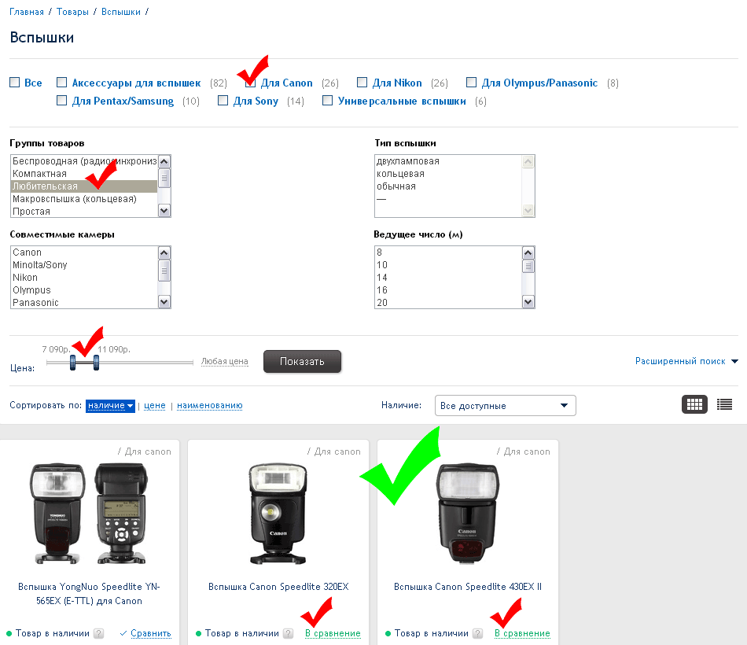Screen dimensions: 747x645
Task: Click the Ведущее число list scrollbar thumb
Action: pyautogui.click(x=528, y=266)
